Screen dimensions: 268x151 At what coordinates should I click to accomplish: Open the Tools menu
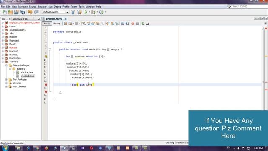pos(81,7)
